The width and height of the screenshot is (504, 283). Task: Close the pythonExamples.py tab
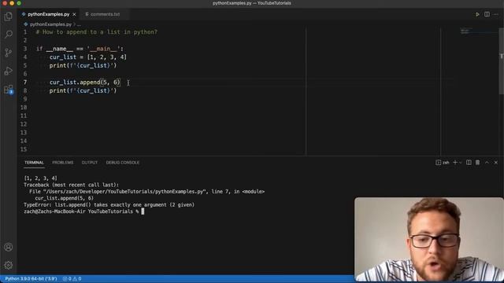74,14
